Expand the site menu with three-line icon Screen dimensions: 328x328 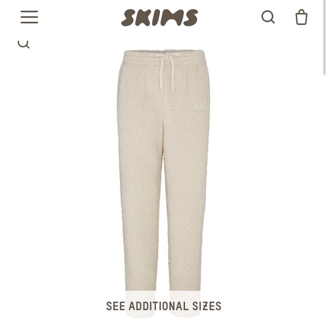[x=29, y=17]
